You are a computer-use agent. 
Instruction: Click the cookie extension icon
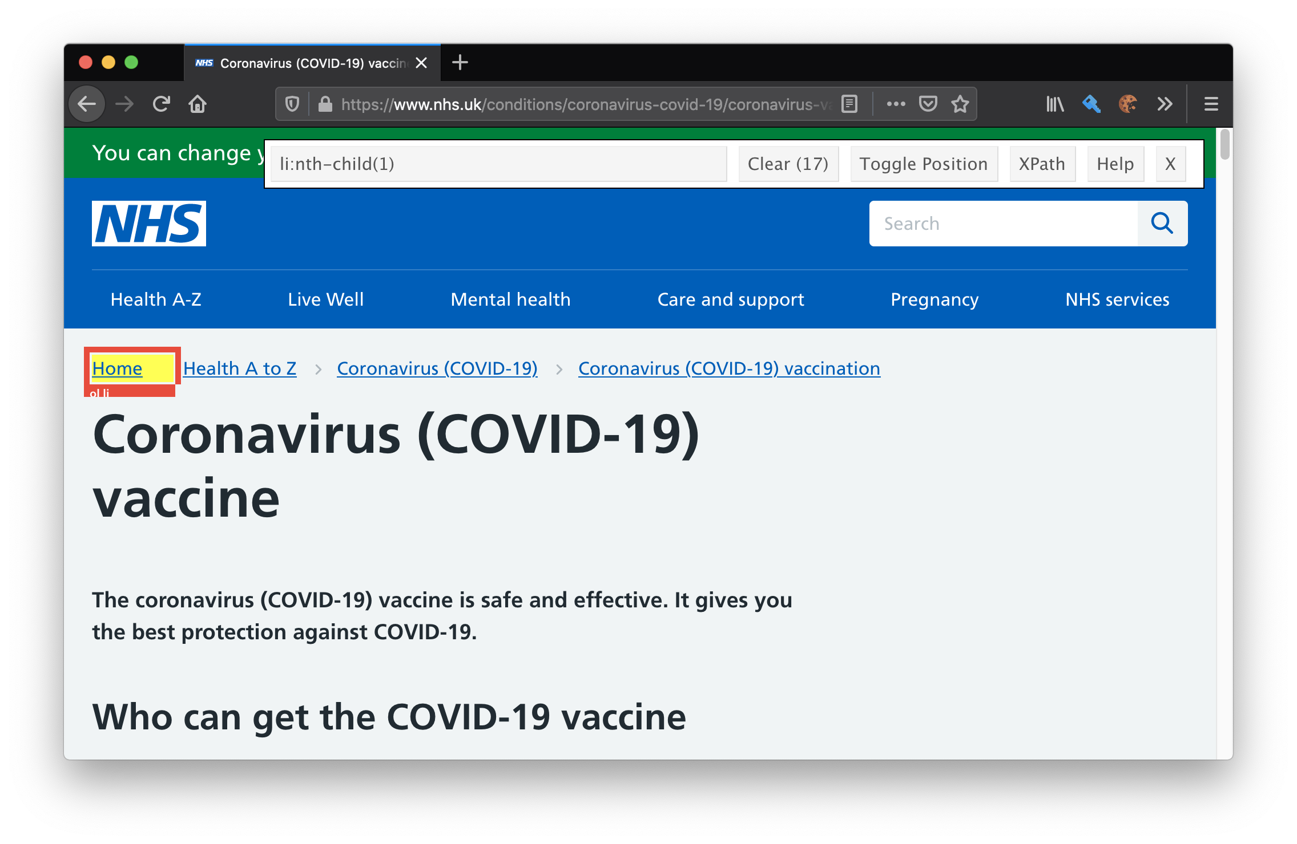[1128, 104]
